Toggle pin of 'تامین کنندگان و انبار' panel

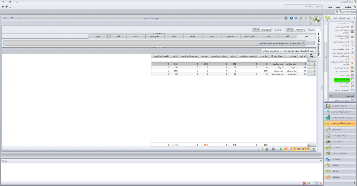pos(354,18)
